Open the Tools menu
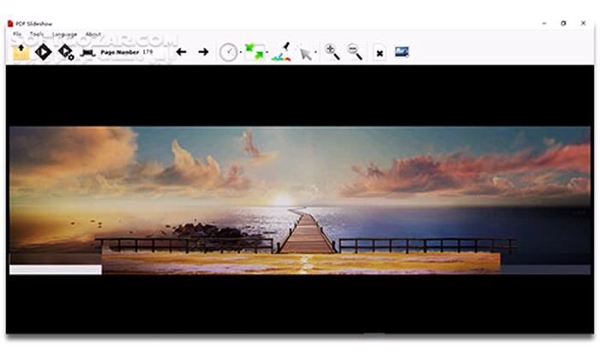This screenshot has height=353, width=600. (37, 34)
